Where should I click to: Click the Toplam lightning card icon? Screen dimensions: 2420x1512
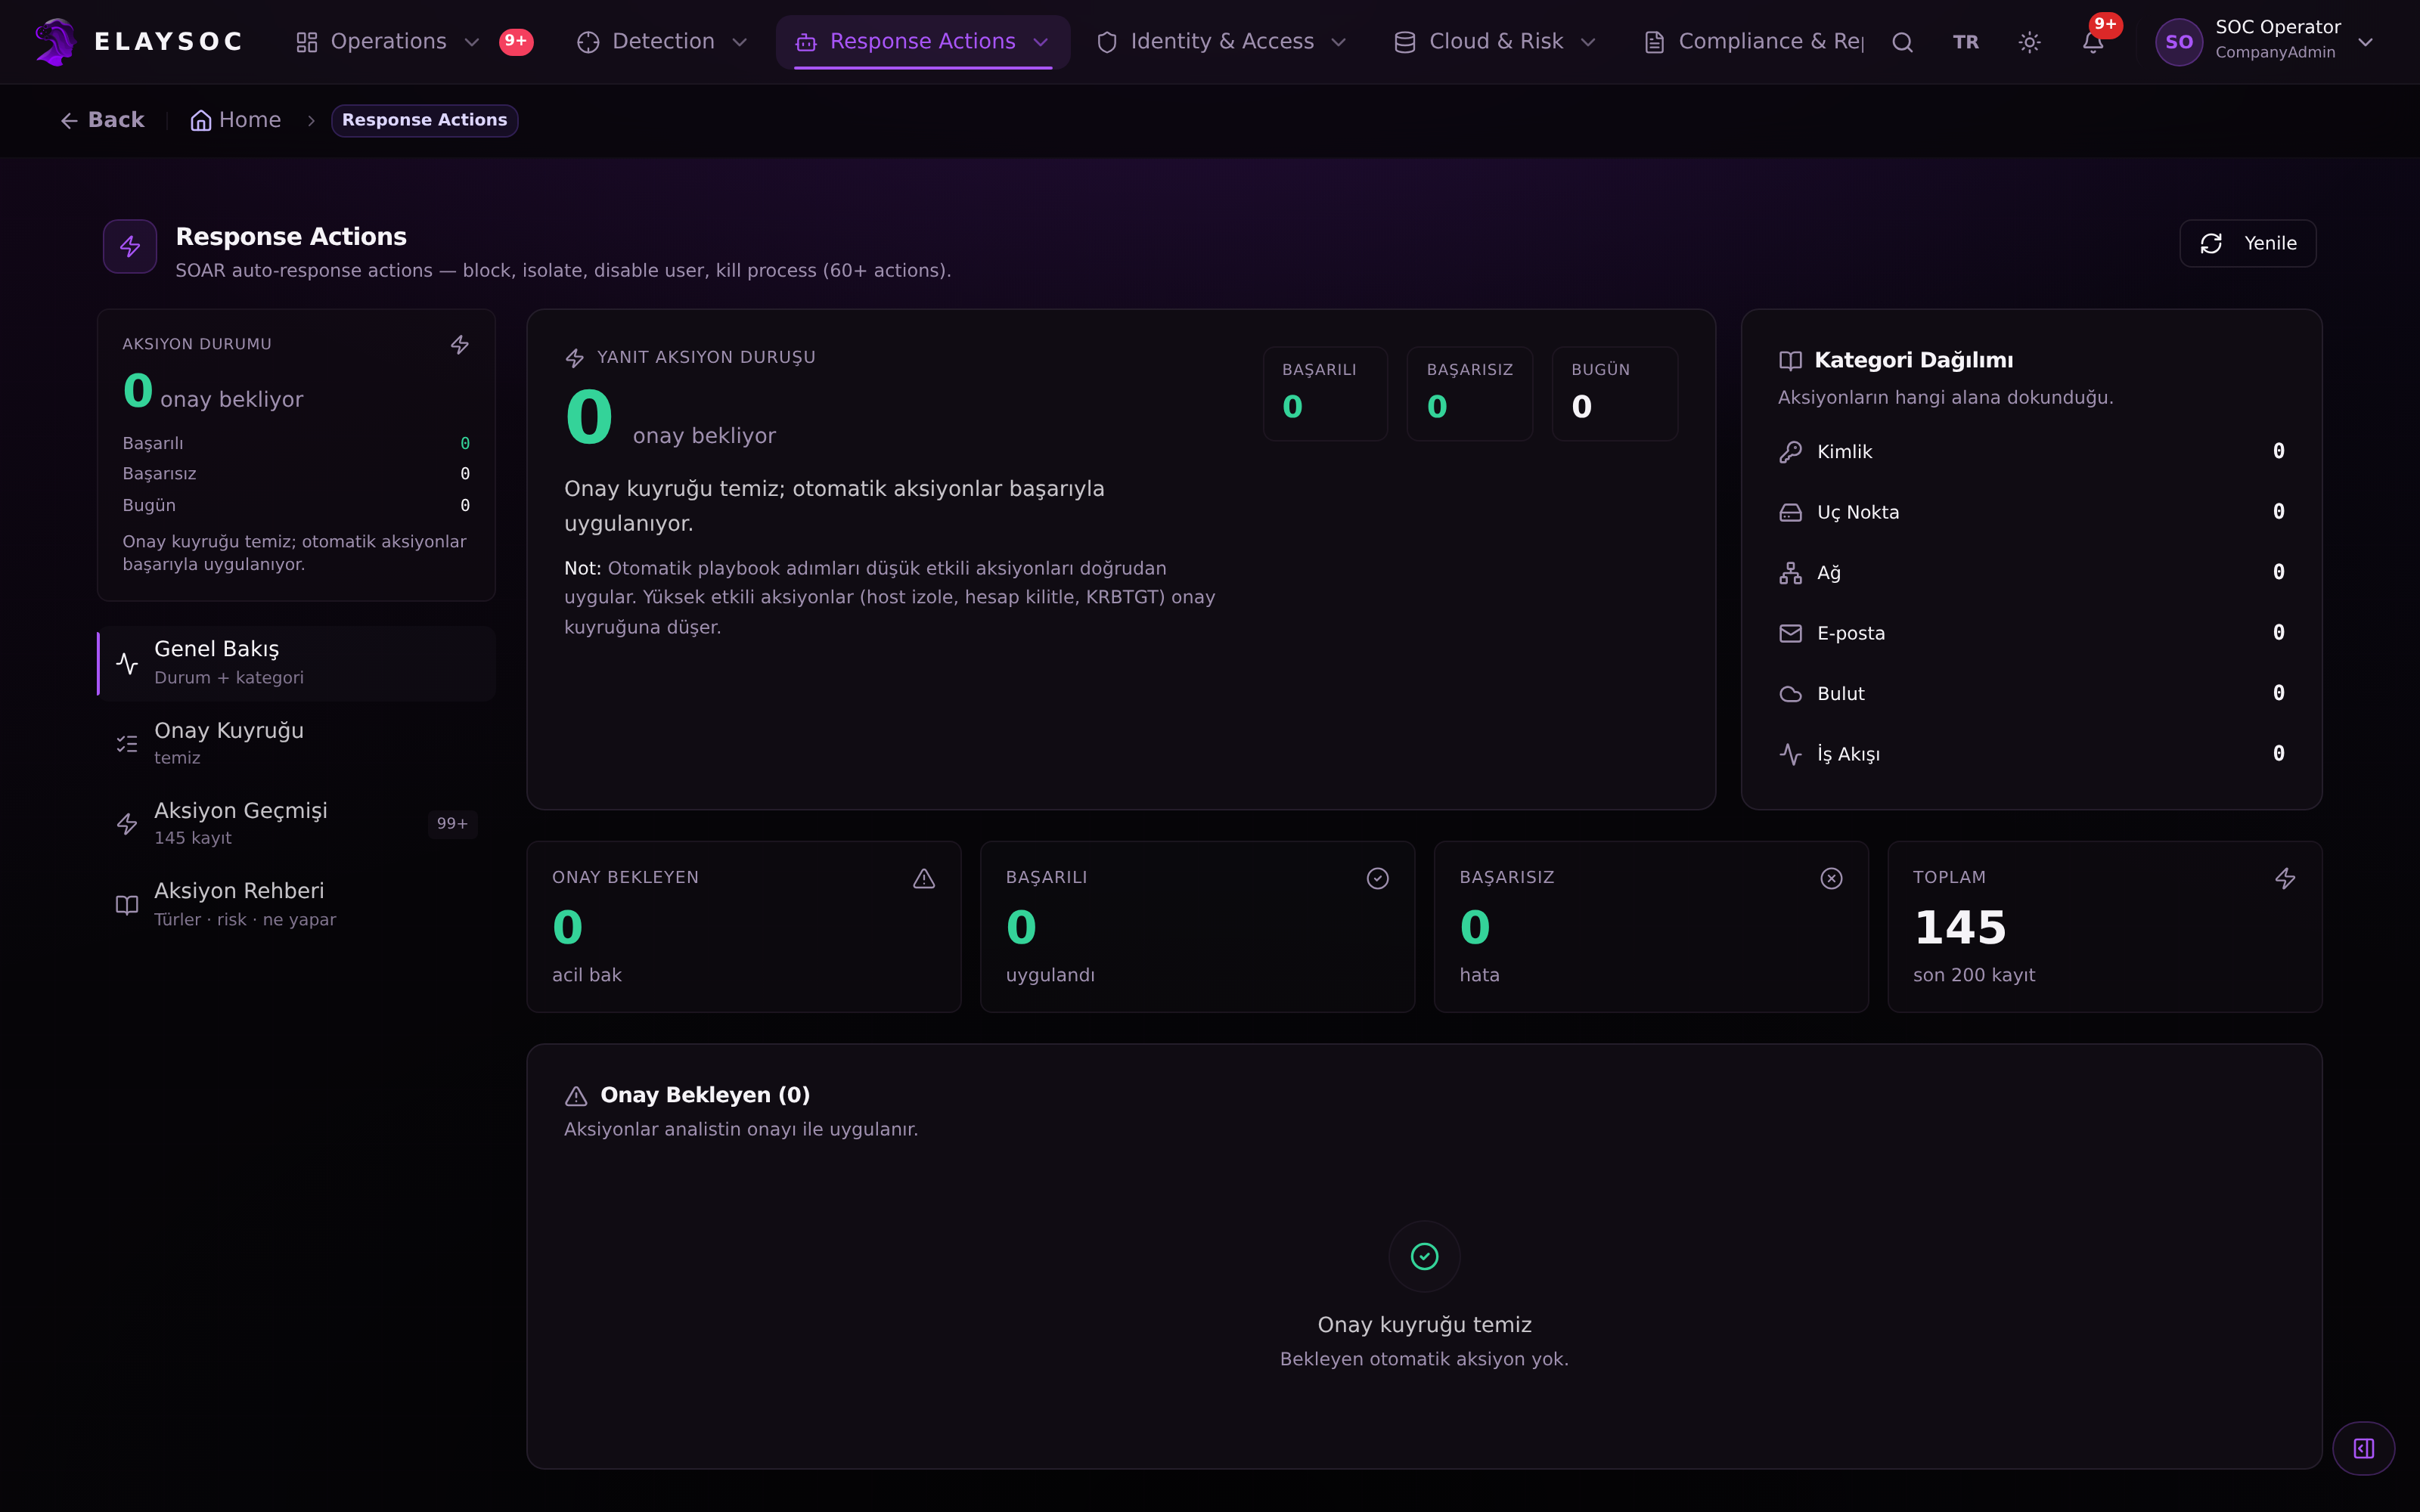coord(2285,878)
